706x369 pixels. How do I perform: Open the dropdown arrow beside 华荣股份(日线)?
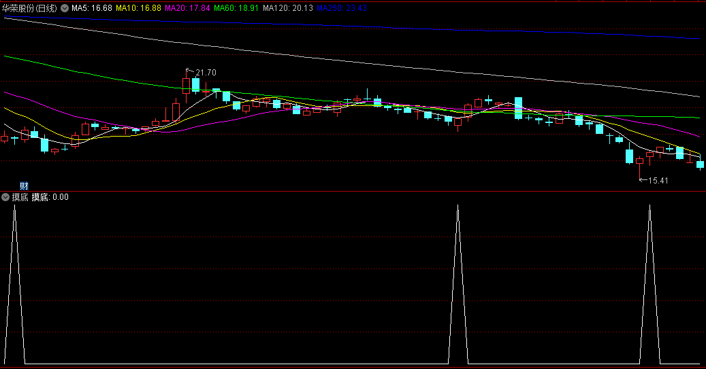click(x=65, y=8)
